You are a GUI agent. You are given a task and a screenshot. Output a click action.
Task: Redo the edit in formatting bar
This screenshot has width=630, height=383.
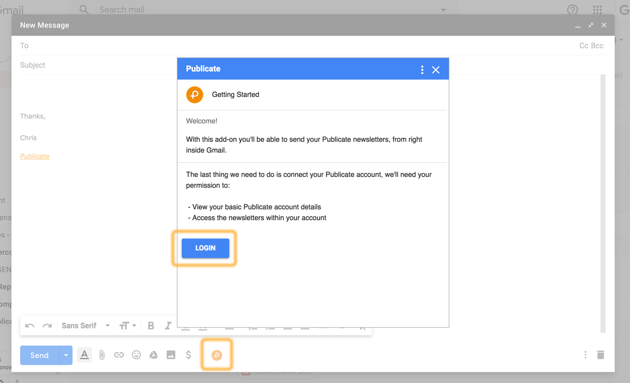tap(48, 326)
